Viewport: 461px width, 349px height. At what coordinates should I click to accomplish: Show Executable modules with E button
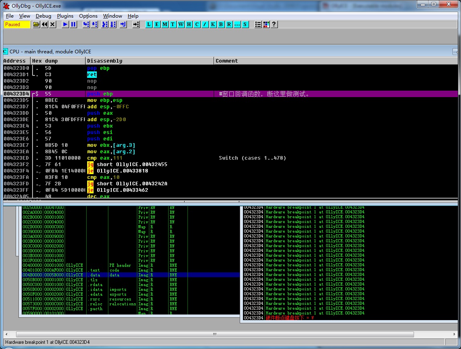(157, 24)
